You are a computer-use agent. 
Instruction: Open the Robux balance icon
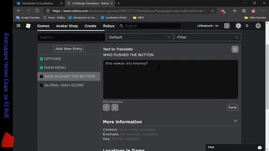(x=238, y=26)
